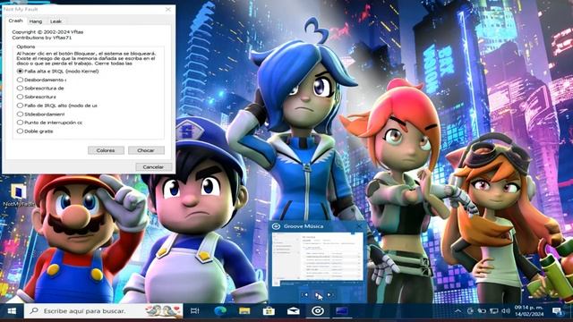Select 'Fallo de IRQL alto (modo de us' option

tap(57, 106)
